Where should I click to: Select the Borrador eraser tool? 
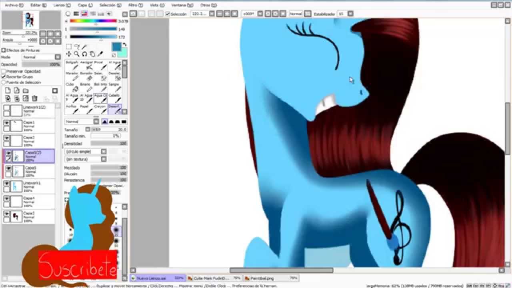click(x=86, y=76)
